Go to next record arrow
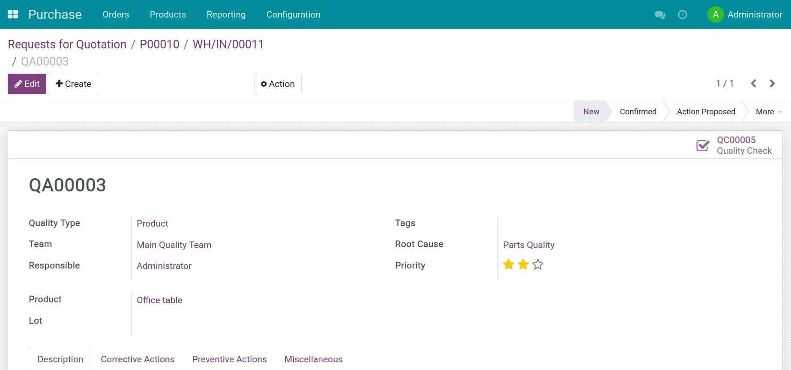 click(772, 84)
